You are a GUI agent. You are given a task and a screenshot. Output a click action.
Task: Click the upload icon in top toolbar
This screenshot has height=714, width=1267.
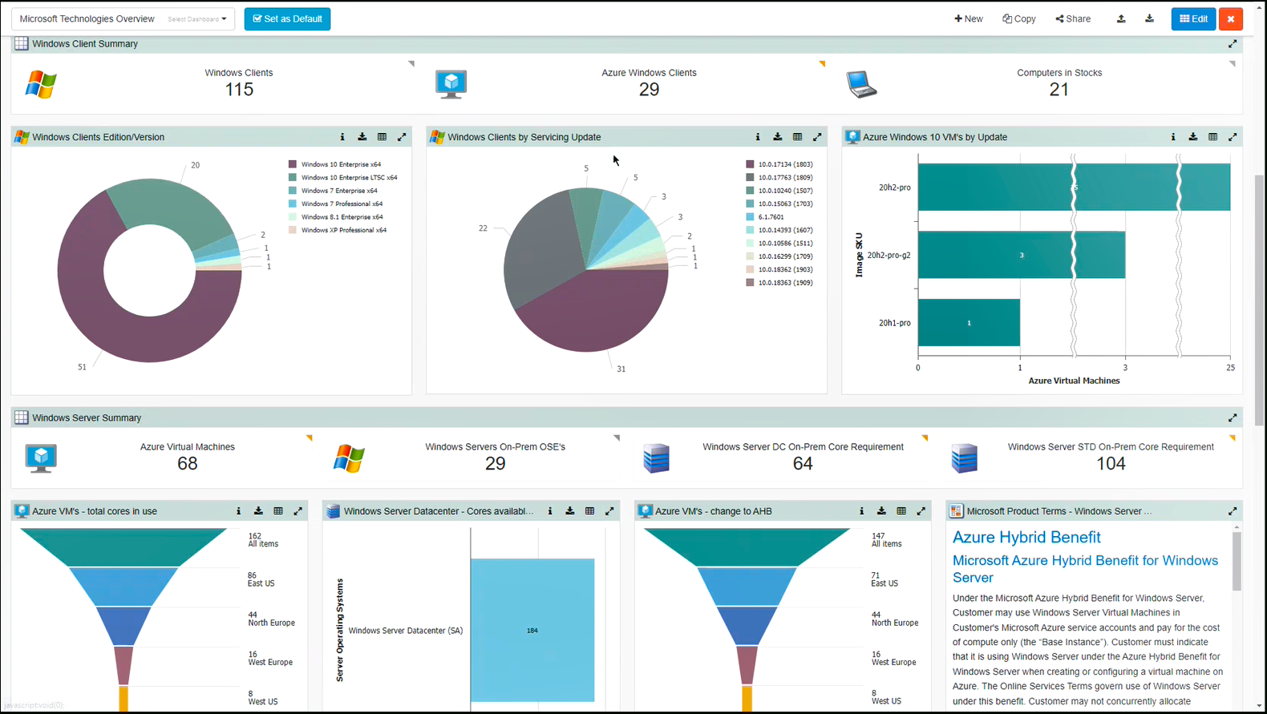(1121, 18)
